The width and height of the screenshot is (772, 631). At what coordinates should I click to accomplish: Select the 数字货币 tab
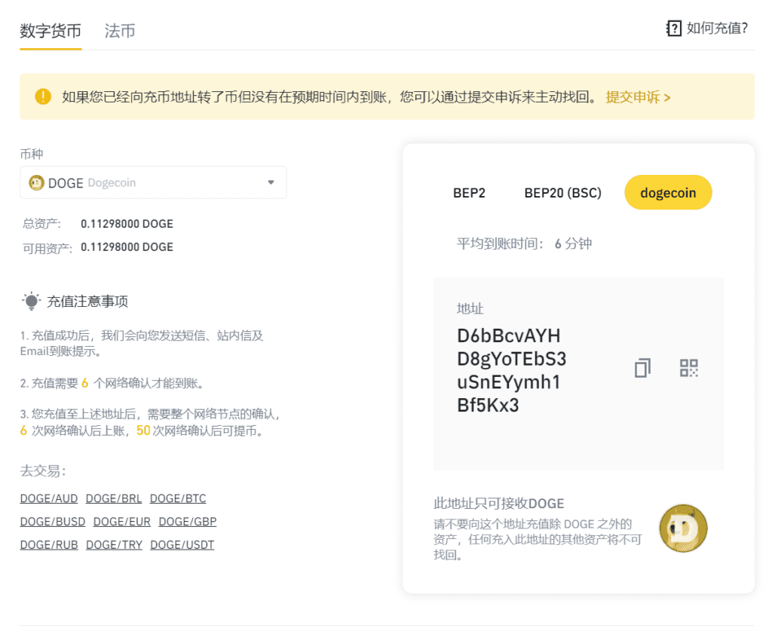click(x=50, y=32)
